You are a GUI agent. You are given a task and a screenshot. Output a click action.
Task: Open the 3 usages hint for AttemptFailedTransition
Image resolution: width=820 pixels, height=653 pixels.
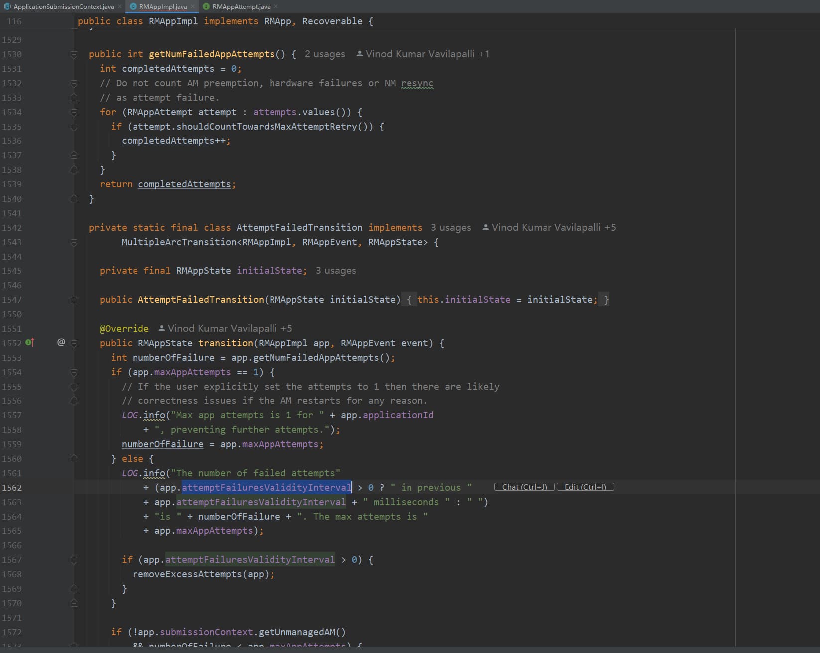coord(451,228)
